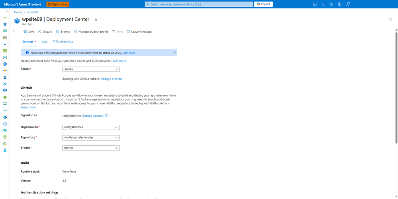Open the Copilot button
This screenshot has height=199, width=398.
pos(263,4)
